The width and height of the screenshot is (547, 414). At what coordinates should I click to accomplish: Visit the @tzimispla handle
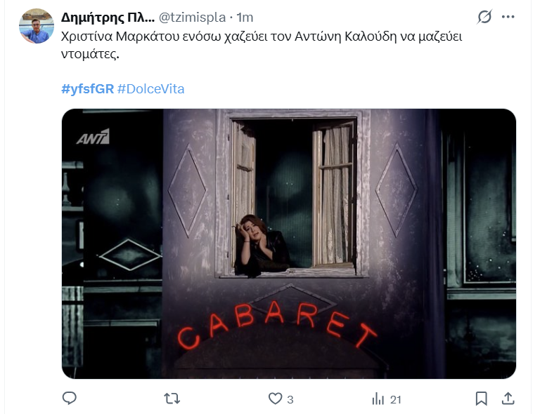(192, 17)
